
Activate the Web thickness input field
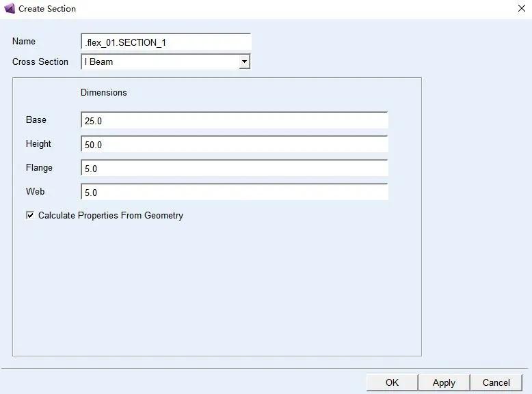point(234,193)
